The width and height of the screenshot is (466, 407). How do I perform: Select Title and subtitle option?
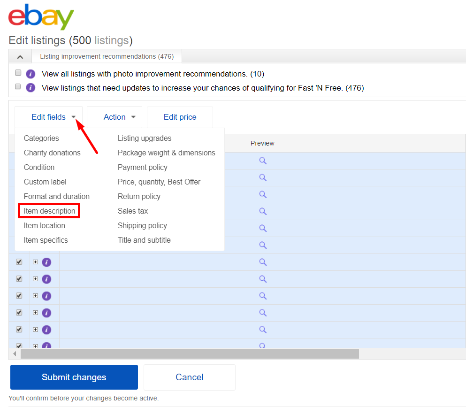[x=144, y=240]
